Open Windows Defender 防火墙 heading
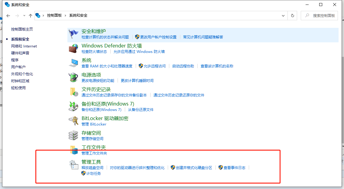This screenshot has width=344, height=189. point(112,46)
